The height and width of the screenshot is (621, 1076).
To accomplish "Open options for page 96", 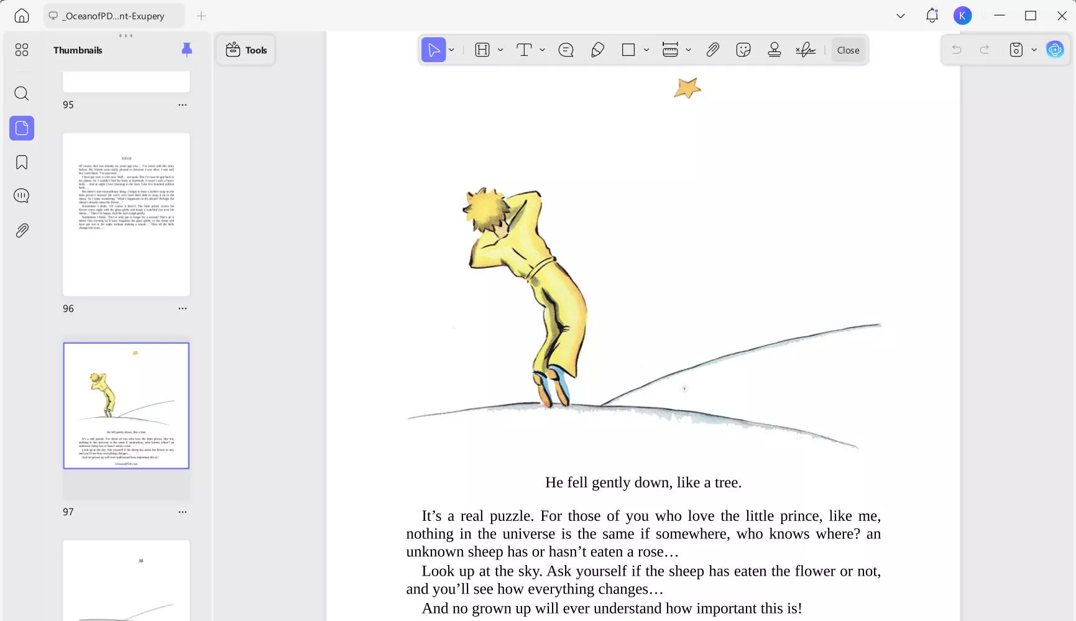I will coord(182,308).
